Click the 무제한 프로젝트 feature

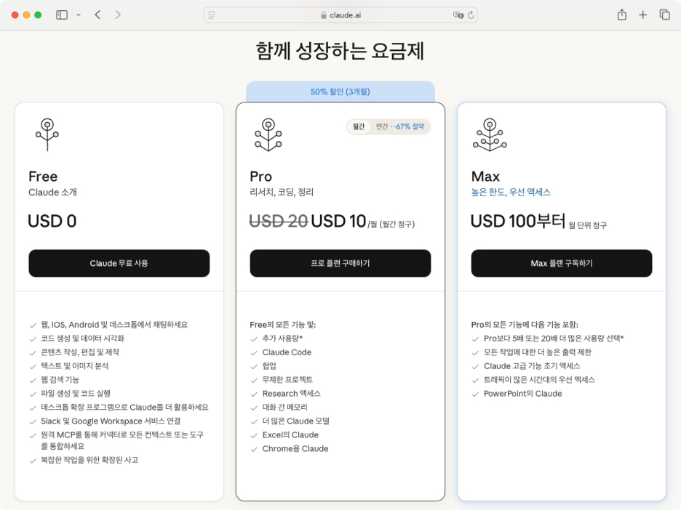click(x=287, y=380)
